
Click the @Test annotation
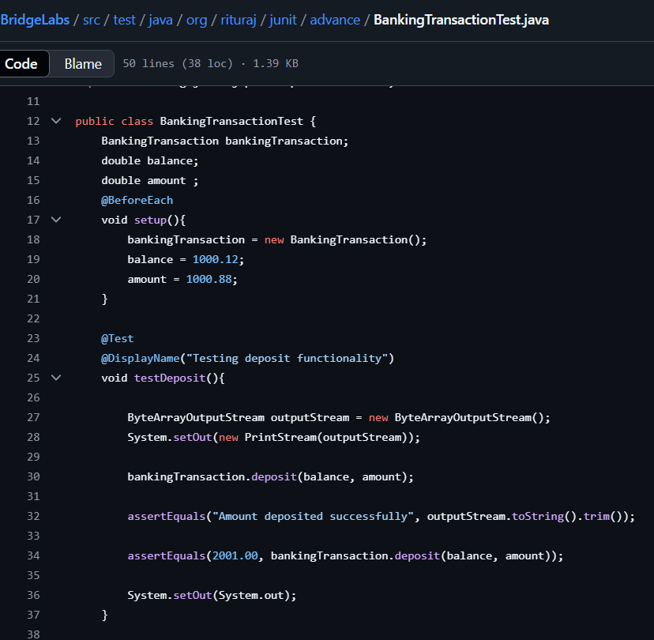tap(117, 338)
